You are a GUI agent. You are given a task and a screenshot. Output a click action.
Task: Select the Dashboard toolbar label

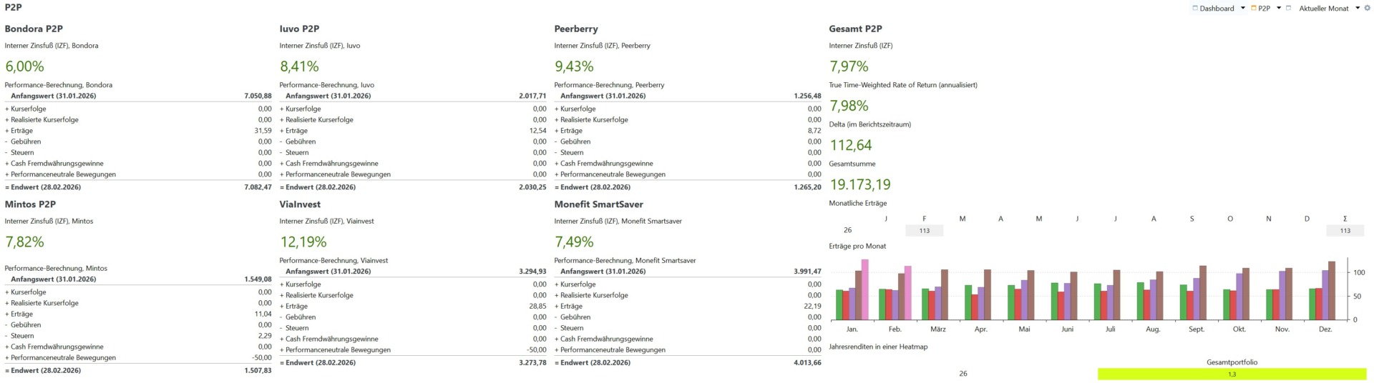[x=1217, y=9]
